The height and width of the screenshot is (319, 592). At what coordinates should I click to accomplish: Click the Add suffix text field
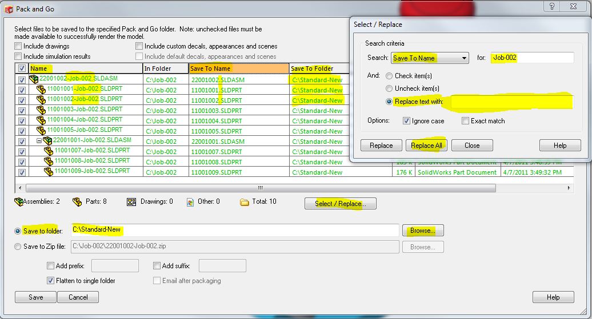pyautogui.click(x=222, y=265)
